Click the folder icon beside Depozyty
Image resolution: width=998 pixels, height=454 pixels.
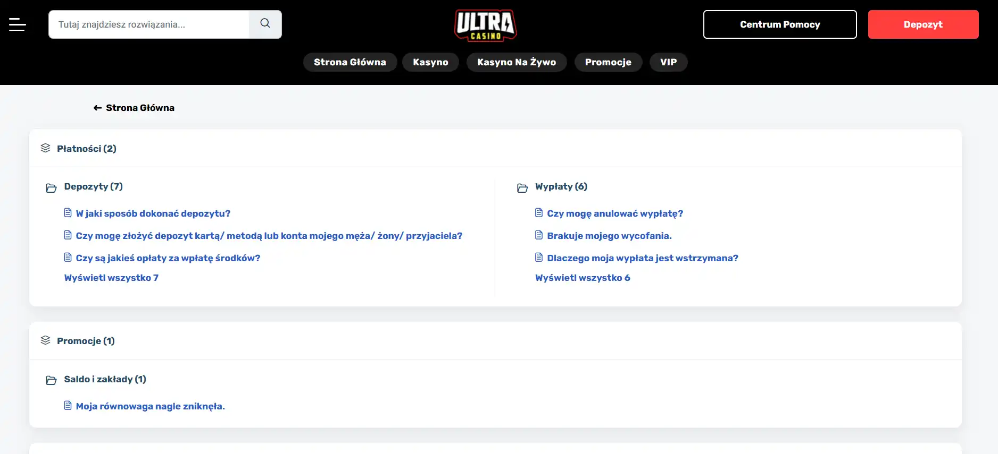(x=51, y=187)
